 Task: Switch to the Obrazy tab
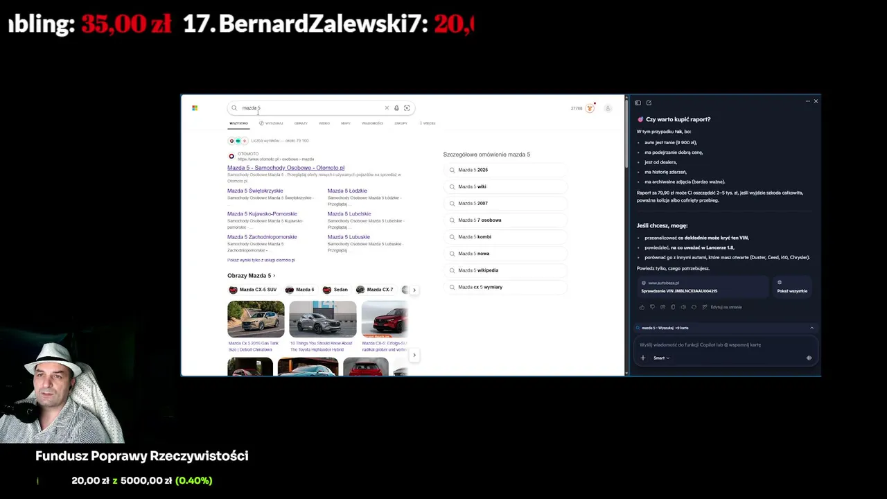301,123
